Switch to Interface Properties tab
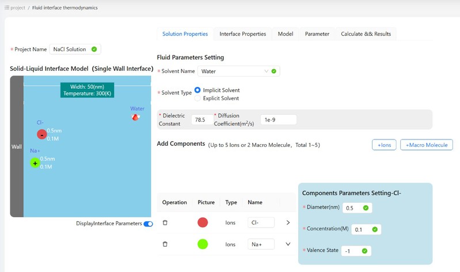This screenshot has height=272, width=460. 242,34
